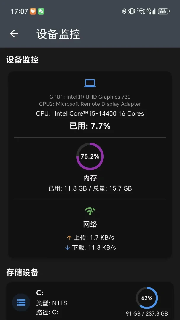Tap the orange upload arrow icon

[x=69, y=238]
